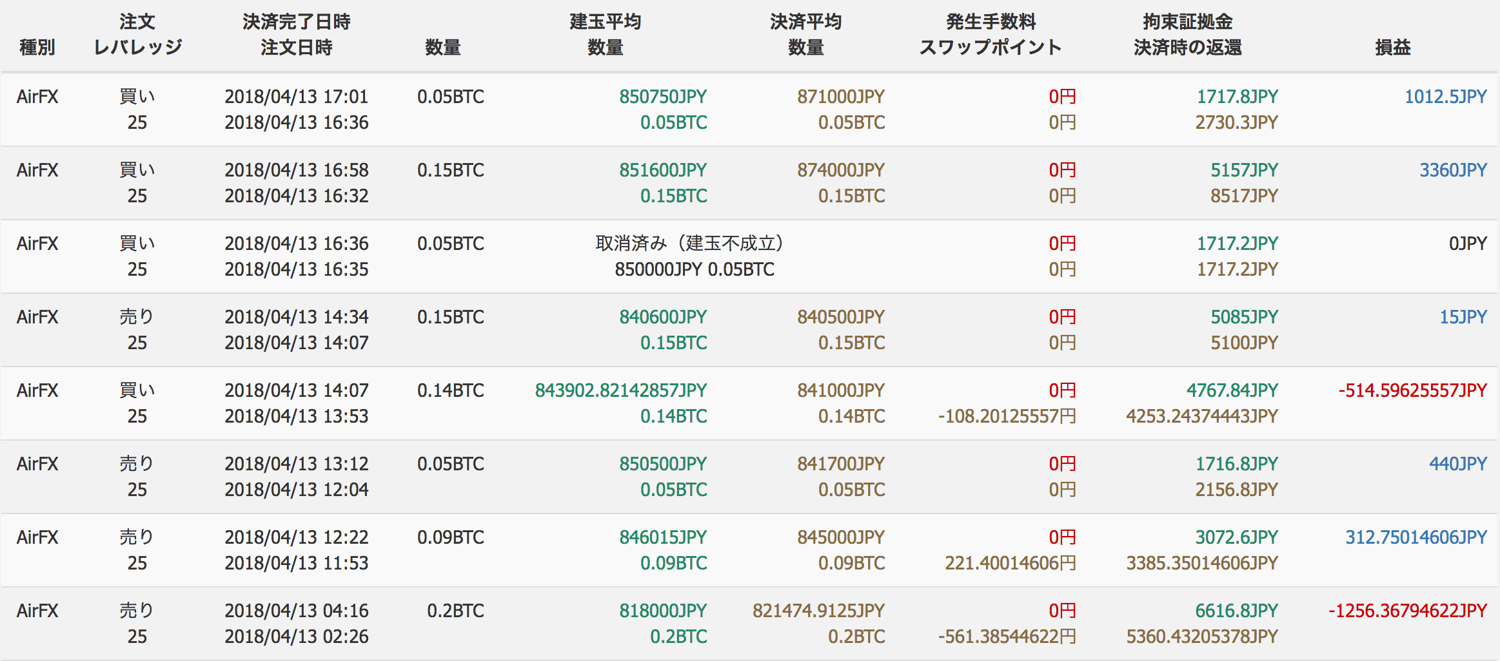The width and height of the screenshot is (1500, 661).
Task: Click the 0.09BTC quantity beside 2018/04/13 12:22
Action: click(x=451, y=537)
